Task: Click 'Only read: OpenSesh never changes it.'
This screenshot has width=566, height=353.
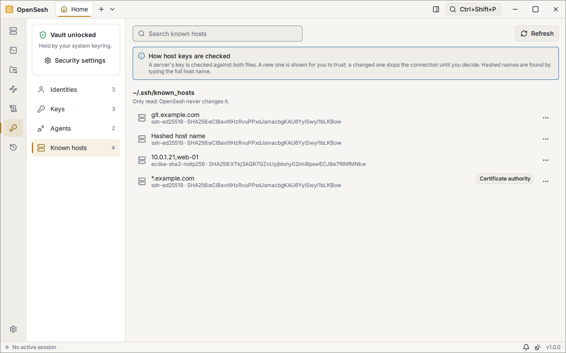Action: coord(181,101)
